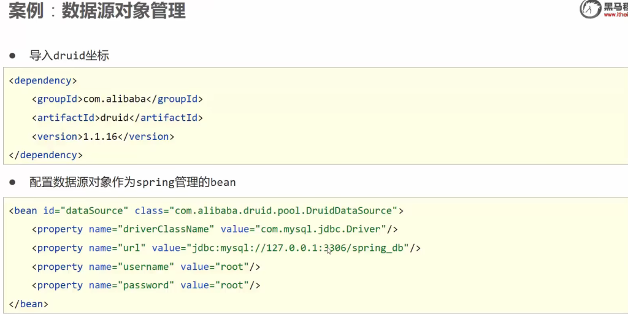Click the password property line
628x314 pixels.
click(146, 285)
